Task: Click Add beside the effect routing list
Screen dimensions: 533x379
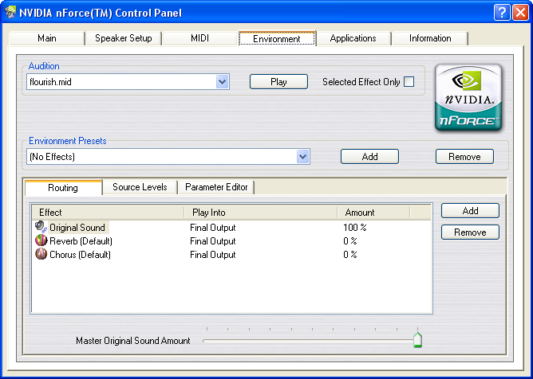Action: pos(470,211)
